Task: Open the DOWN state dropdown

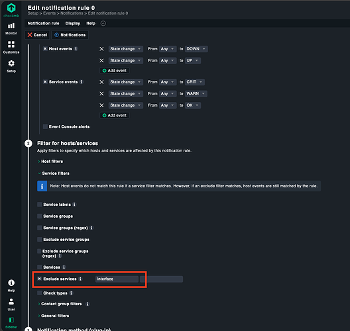Action: click(x=196, y=49)
